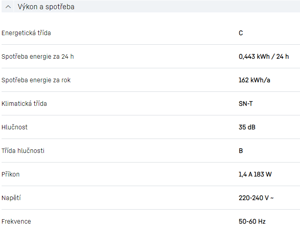Select the 220-240 V voltage value
The image size is (300, 230).
(256, 198)
